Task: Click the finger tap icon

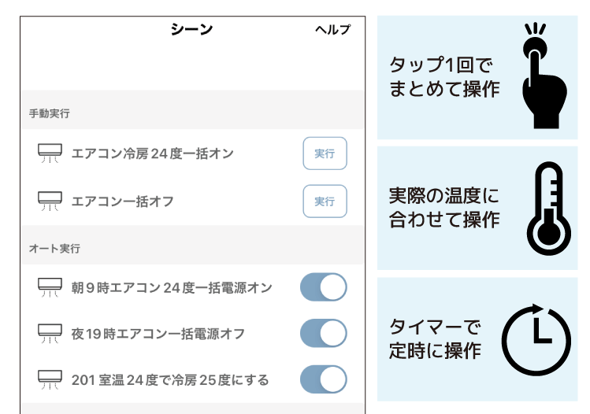Action: pyautogui.click(x=544, y=76)
